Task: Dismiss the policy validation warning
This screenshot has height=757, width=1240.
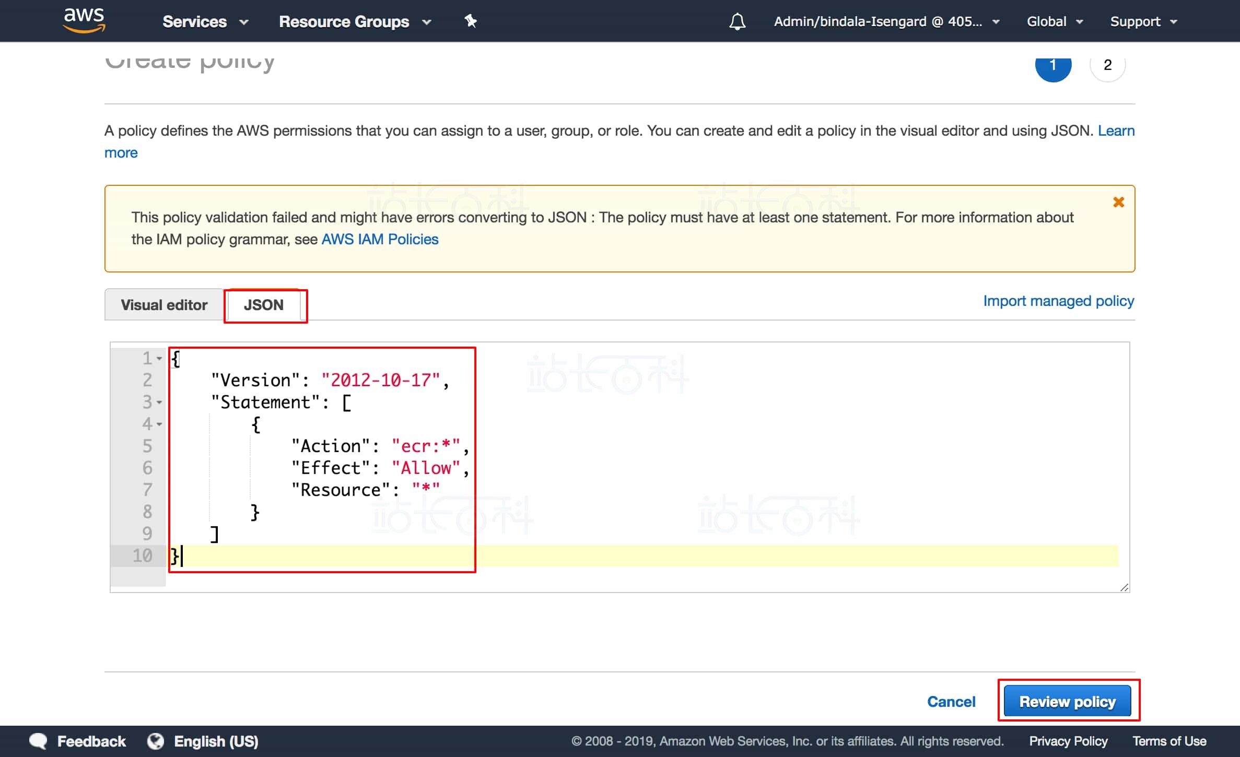Action: 1118,202
